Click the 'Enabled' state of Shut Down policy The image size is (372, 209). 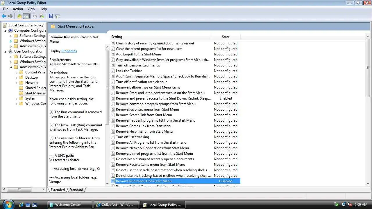pos(226,98)
